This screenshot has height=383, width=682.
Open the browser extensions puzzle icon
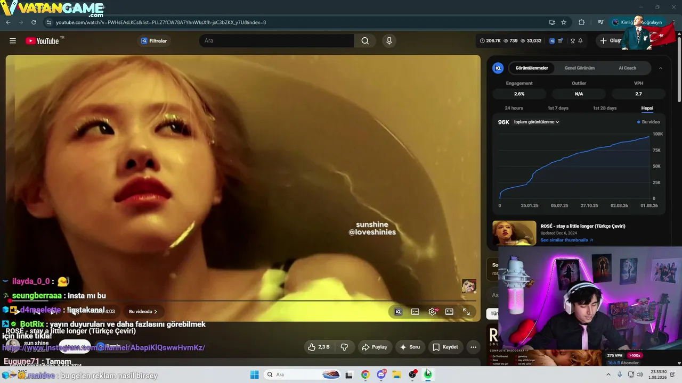(581, 22)
